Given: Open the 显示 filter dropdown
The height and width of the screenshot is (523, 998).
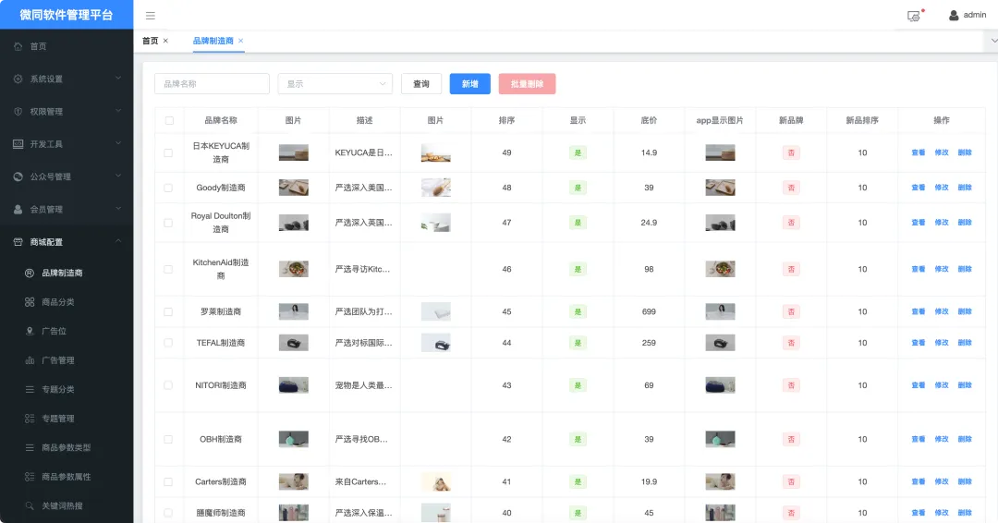Looking at the screenshot, I should 335,84.
